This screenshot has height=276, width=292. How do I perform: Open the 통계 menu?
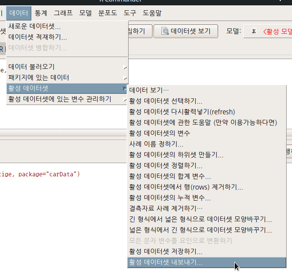point(41,13)
